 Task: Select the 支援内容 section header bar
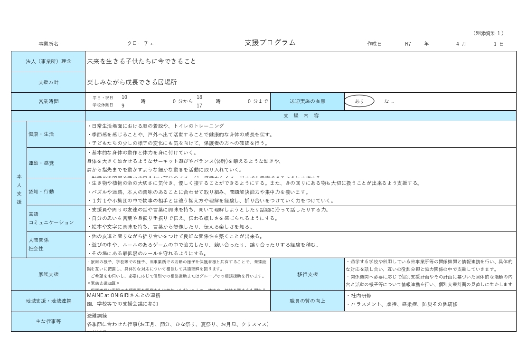(301, 116)
